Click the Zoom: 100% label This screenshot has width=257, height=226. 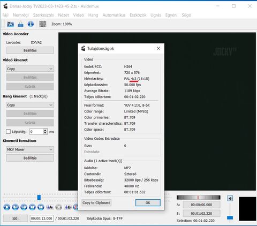(62, 24)
